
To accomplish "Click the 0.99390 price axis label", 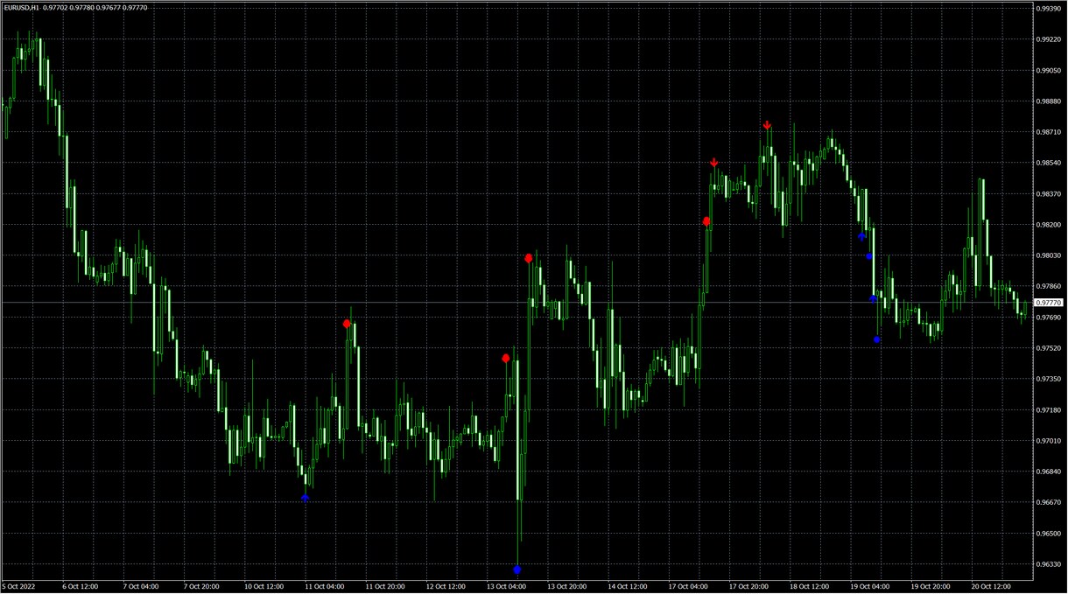I will point(1049,8).
